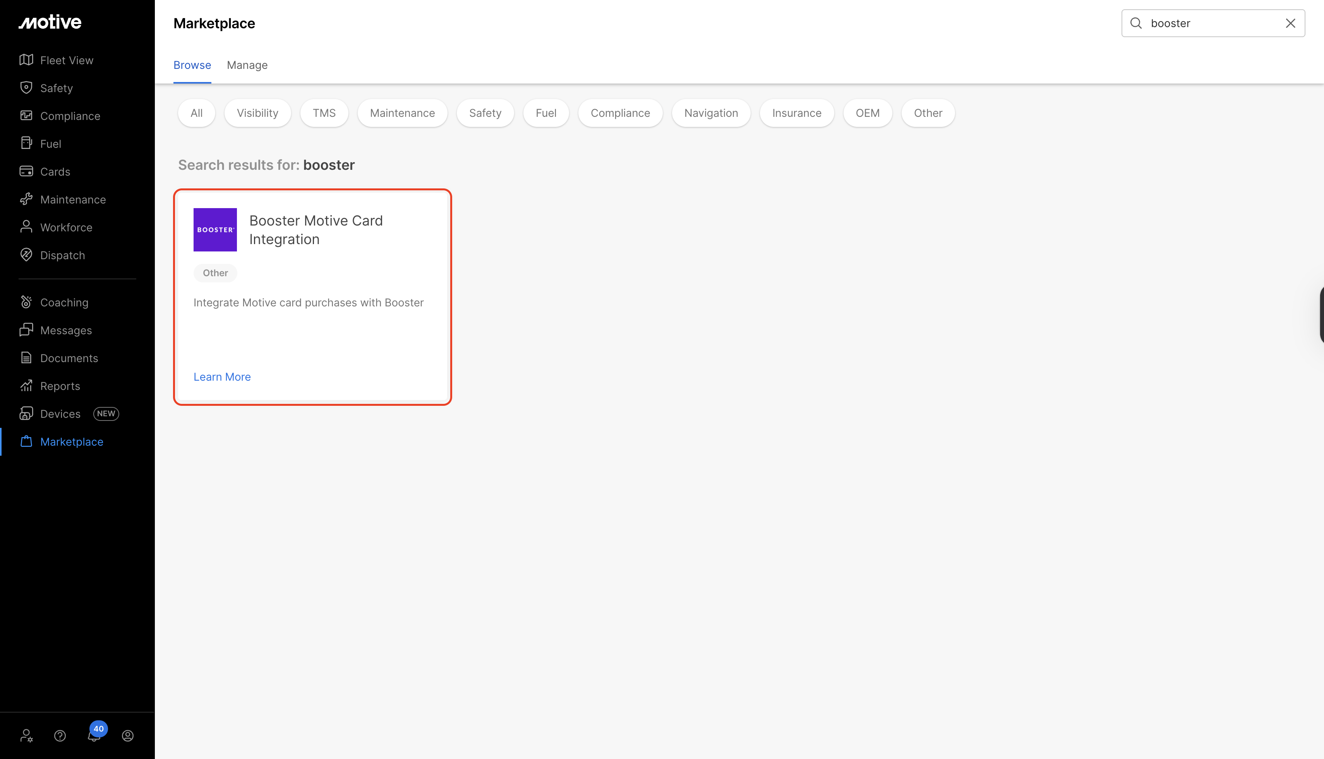Screen dimensions: 1324x759
Task: Filter by Compliance category chip
Action: pos(620,113)
